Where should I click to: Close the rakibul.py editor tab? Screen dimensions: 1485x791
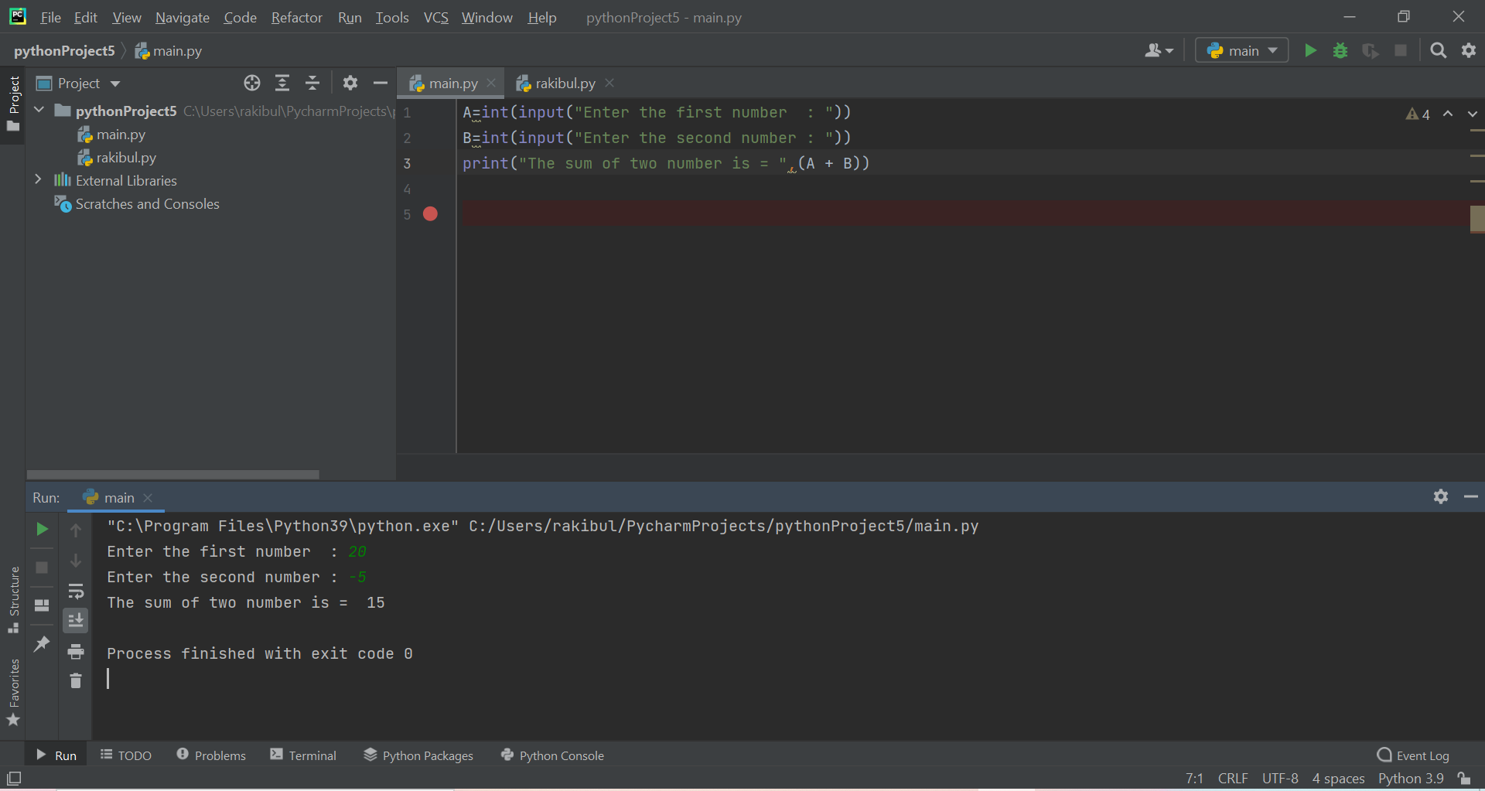pyautogui.click(x=609, y=83)
